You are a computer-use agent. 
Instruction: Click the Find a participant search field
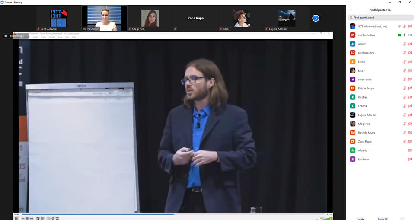click(380, 18)
